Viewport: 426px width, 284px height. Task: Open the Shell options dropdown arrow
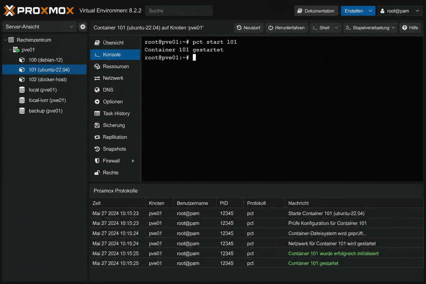[336, 28]
